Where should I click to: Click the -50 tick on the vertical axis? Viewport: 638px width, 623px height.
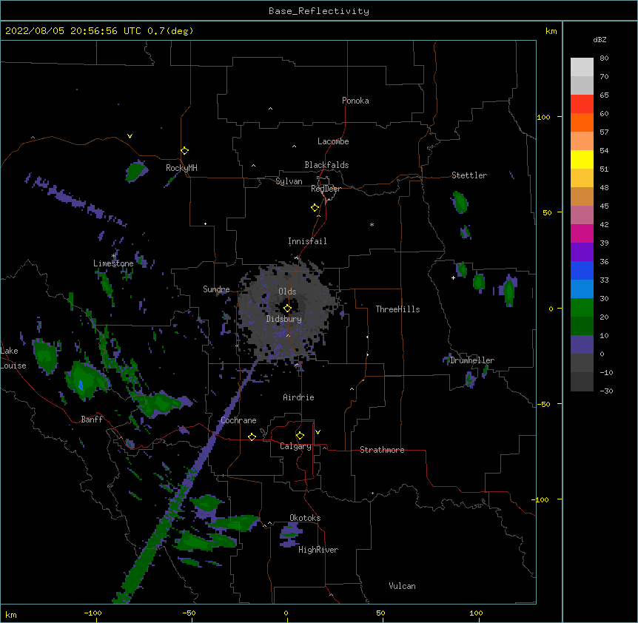543,404
